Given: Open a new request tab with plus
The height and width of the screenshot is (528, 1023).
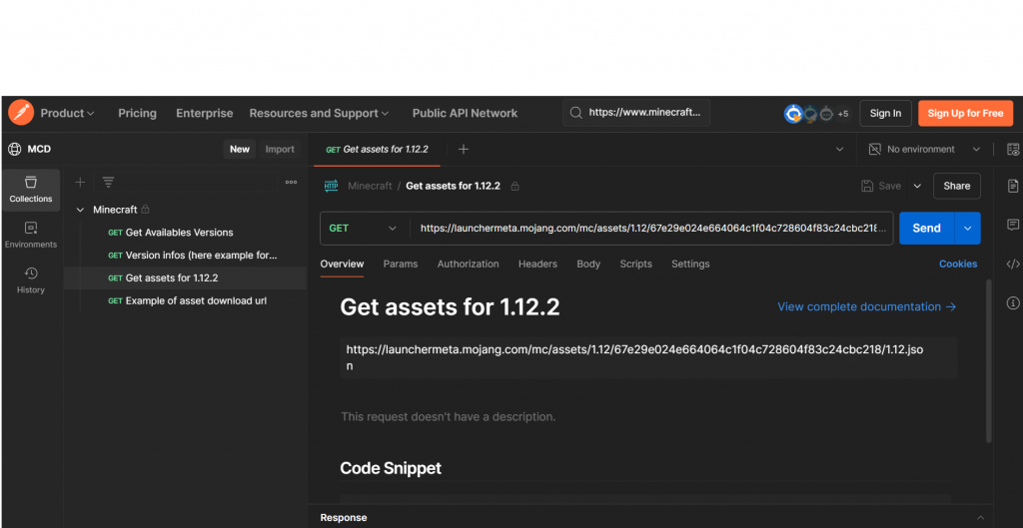Looking at the screenshot, I should click(464, 150).
